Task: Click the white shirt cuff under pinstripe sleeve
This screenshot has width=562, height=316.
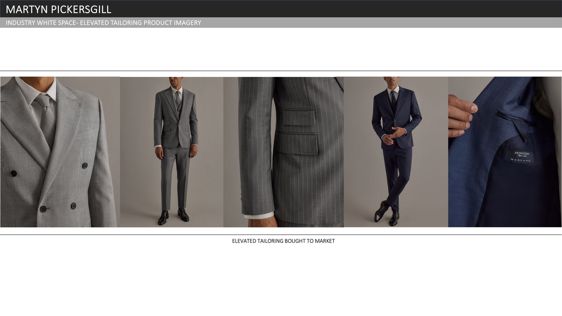Action: pyautogui.click(x=259, y=217)
